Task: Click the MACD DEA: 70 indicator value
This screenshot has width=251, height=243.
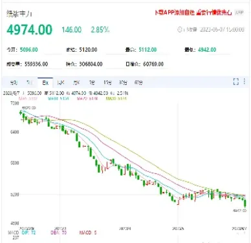Action: tap(59, 233)
